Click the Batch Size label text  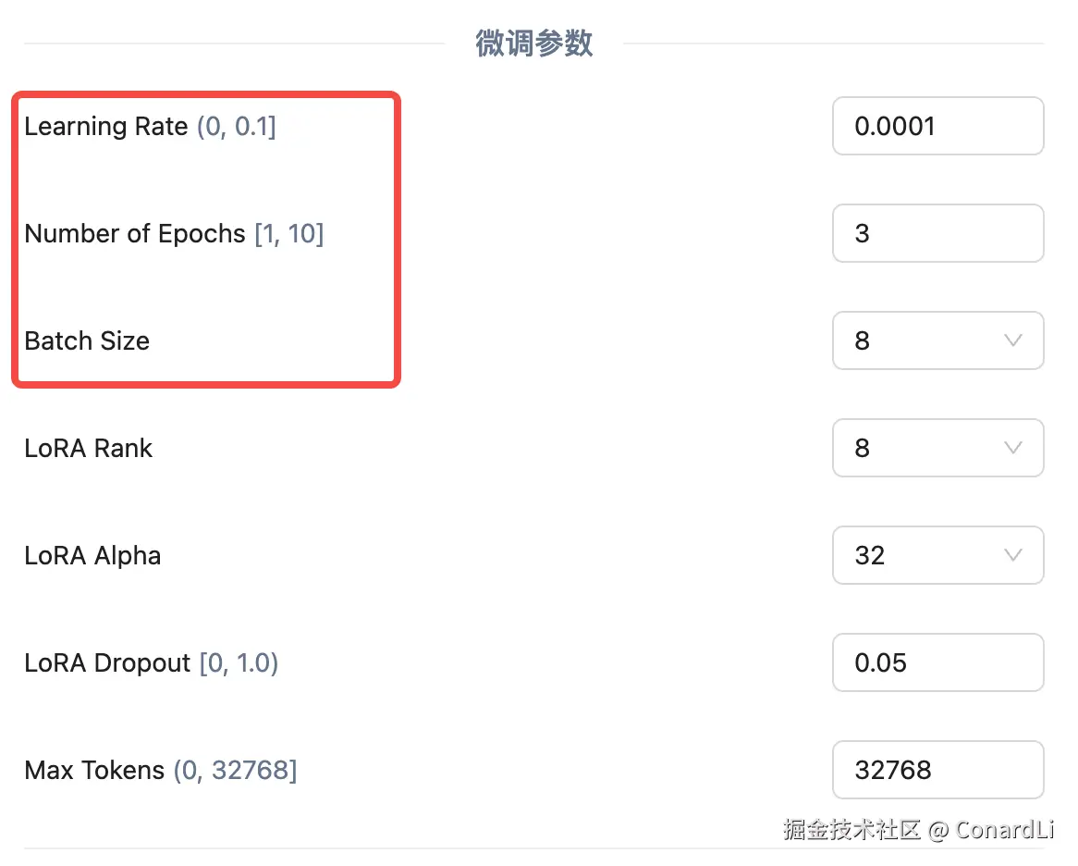87,340
